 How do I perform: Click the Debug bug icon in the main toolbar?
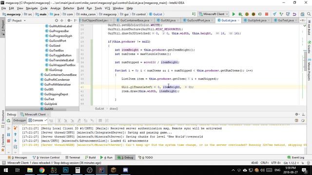pos(240,14)
